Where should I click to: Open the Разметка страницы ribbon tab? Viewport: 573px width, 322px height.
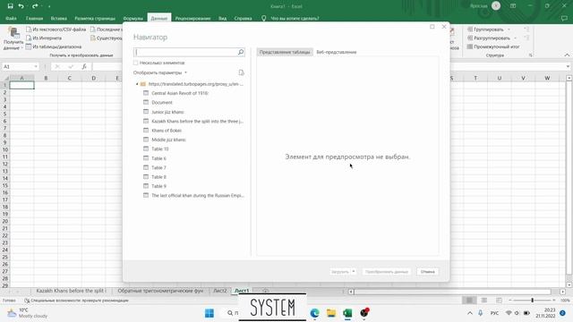(x=95, y=18)
